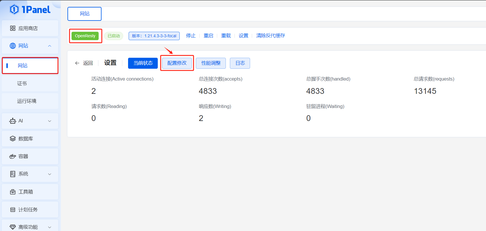
Task: Switch to the 当前状态 tab
Action: click(x=143, y=63)
